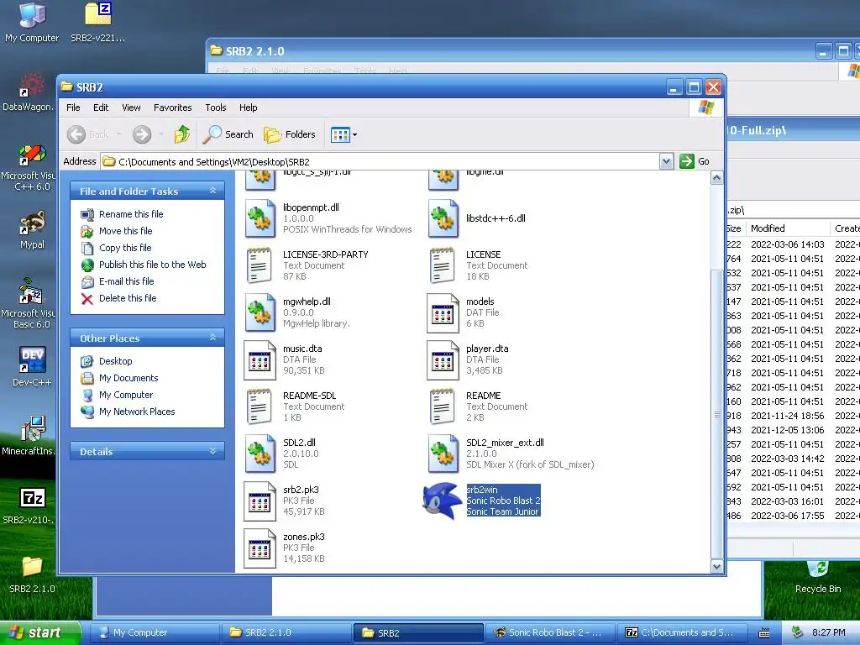
Task: Click Publish this file to the Web
Action: pyautogui.click(x=153, y=265)
